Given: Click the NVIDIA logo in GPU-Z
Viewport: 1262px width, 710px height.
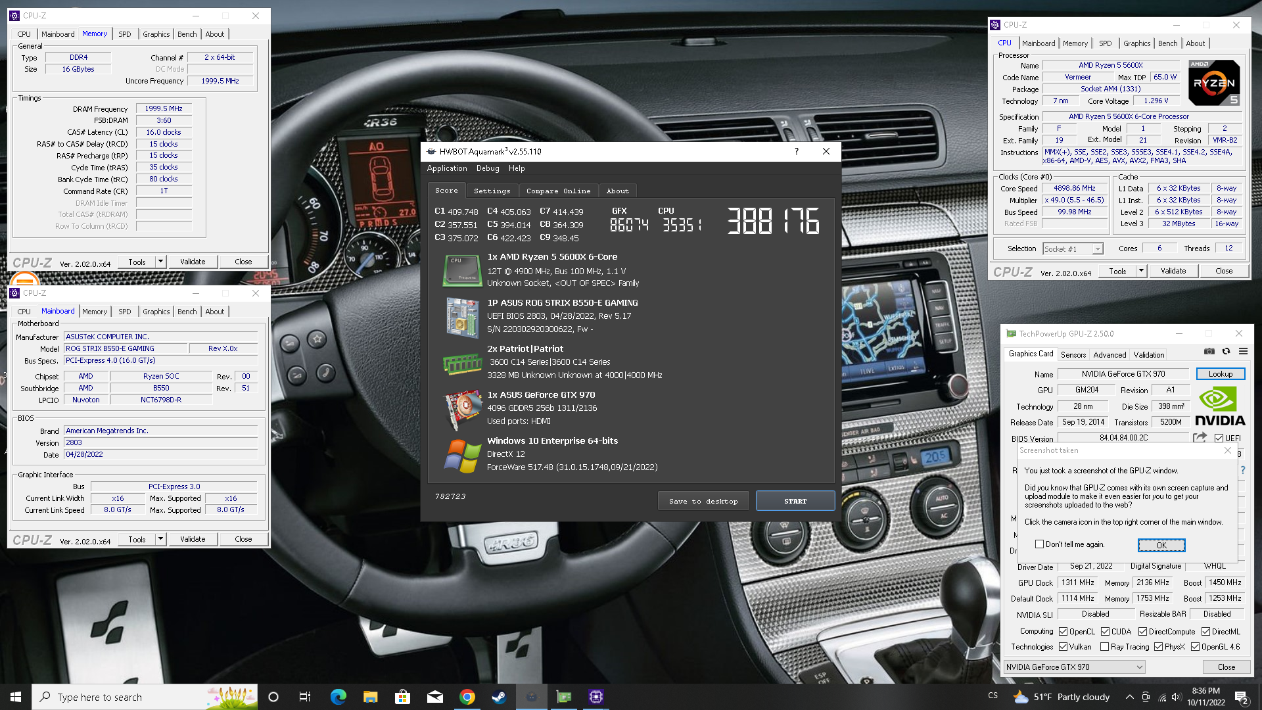Looking at the screenshot, I should coord(1220,406).
